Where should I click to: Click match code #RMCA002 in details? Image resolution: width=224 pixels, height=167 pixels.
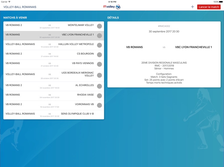tap(164, 26)
